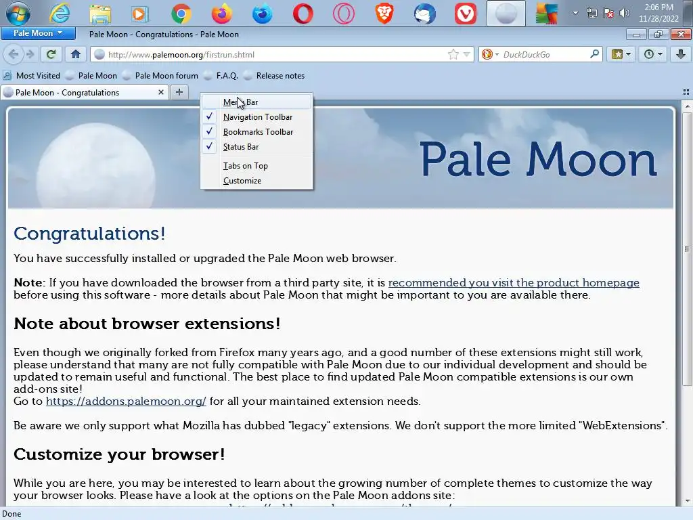Show hidden system tray icons arrow

575,13
